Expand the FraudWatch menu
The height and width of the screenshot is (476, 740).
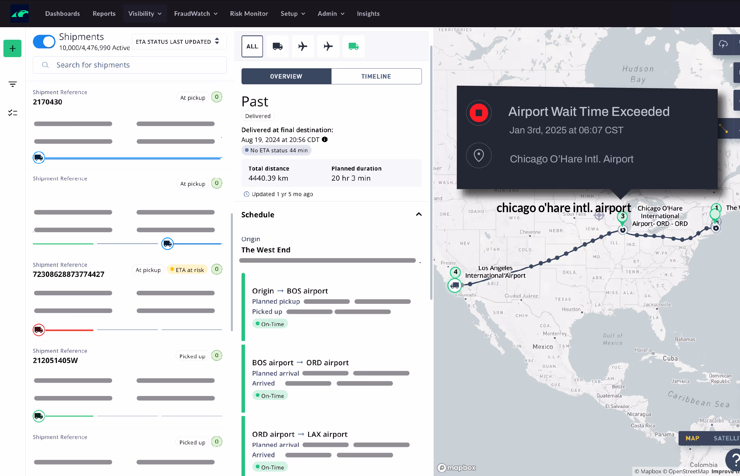click(x=196, y=14)
